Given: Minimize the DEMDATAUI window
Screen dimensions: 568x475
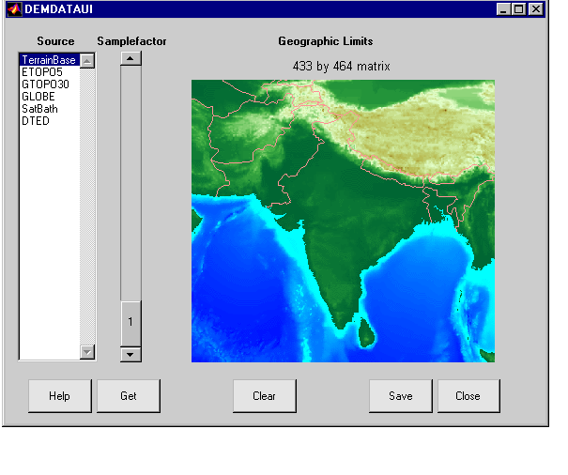Looking at the screenshot, I should point(503,9).
